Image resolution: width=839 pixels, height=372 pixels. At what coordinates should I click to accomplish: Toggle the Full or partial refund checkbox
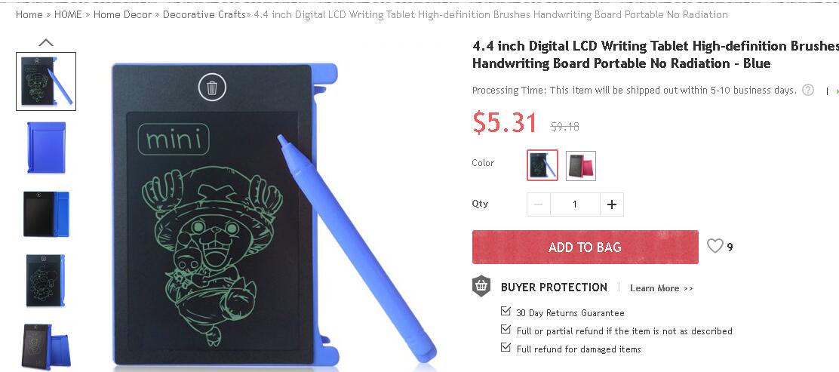click(506, 329)
